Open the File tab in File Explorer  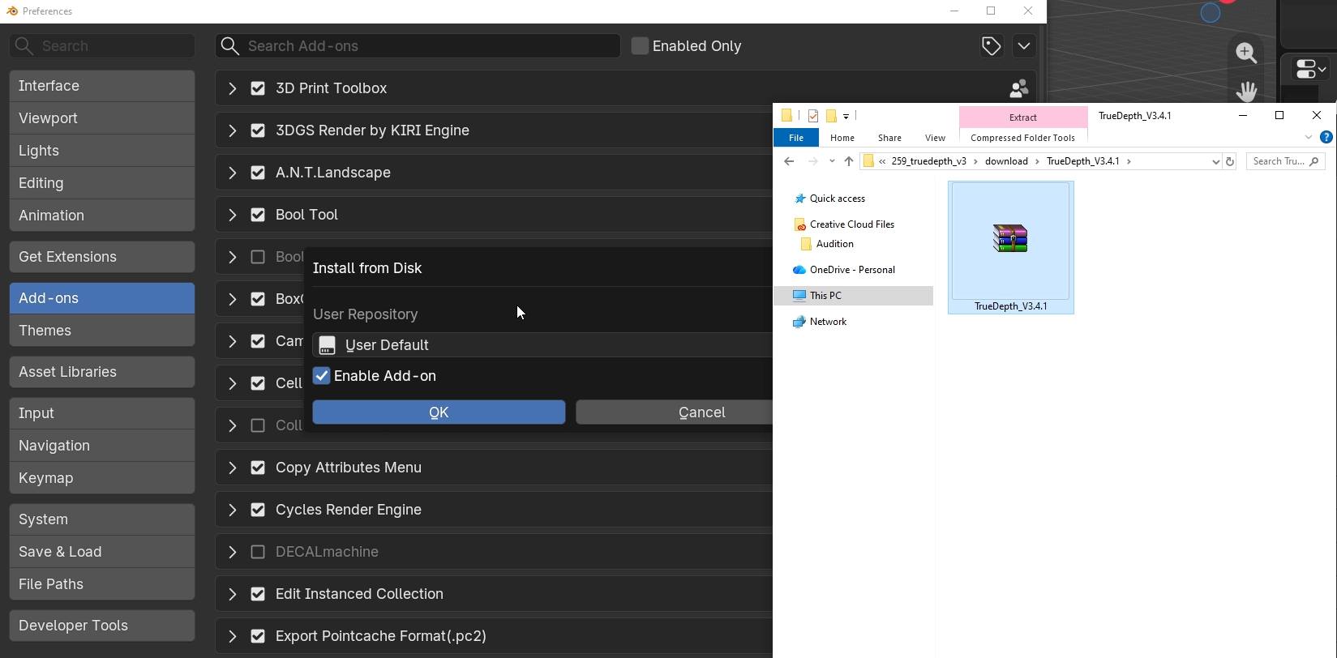pyautogui.click(x=796, y=138)
